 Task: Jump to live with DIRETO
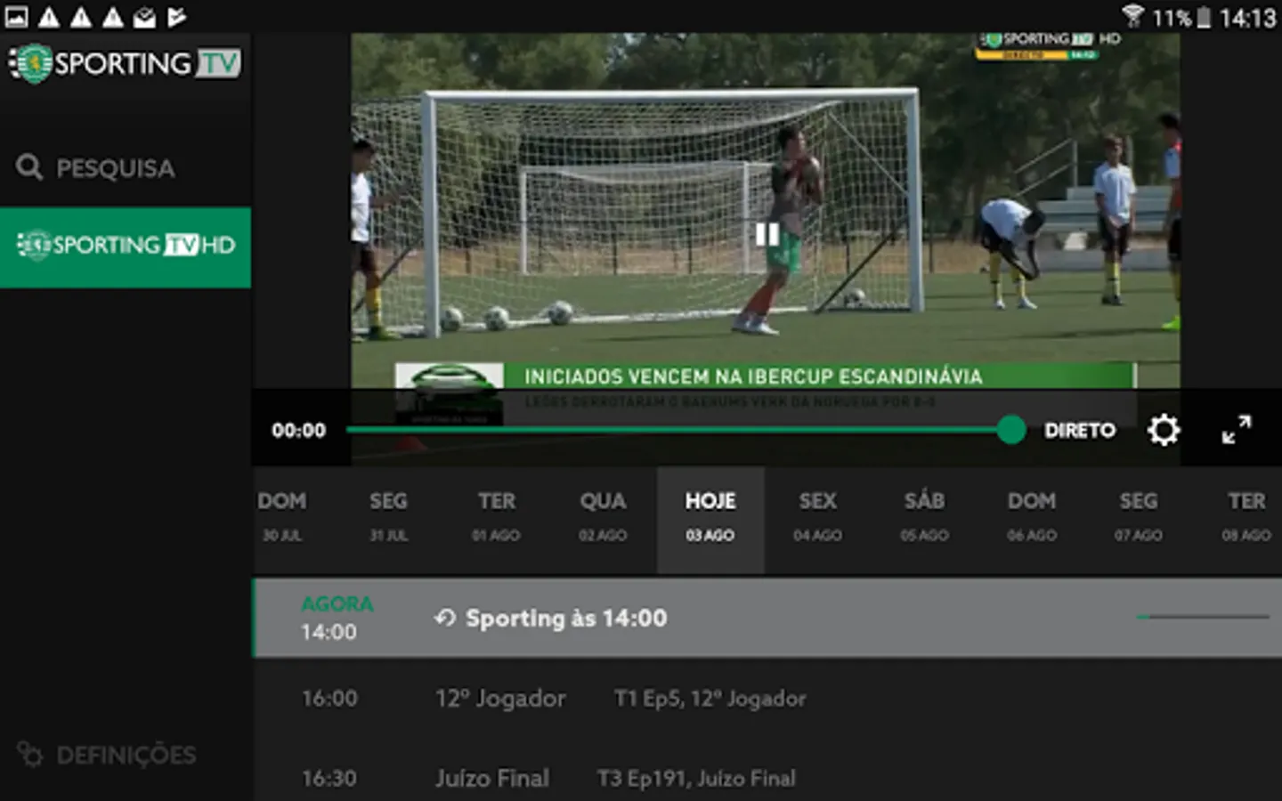click(1079, 430)
